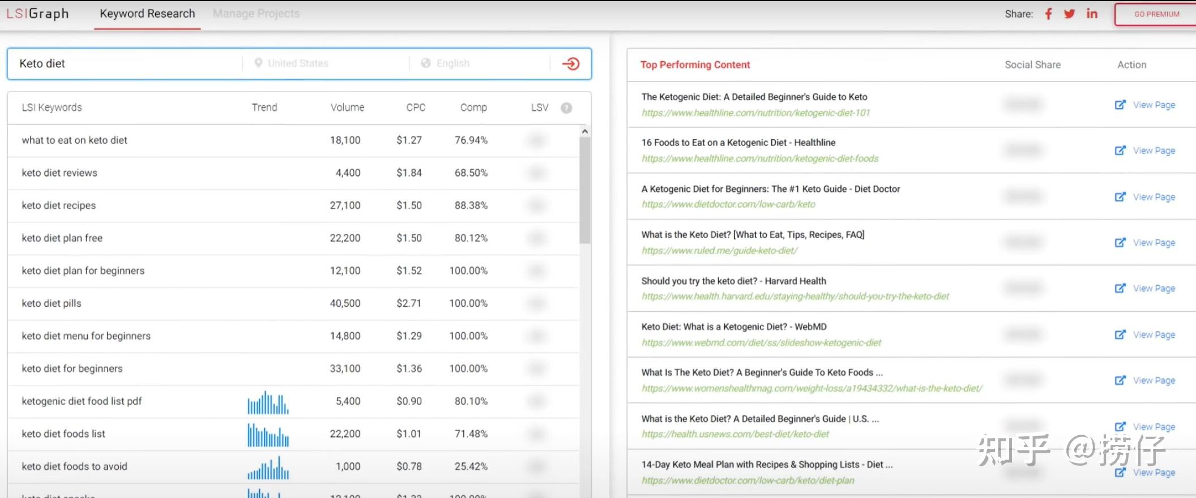
Task: View Page for 16 Foods to Eat
Action: [x=1154, y=151]
